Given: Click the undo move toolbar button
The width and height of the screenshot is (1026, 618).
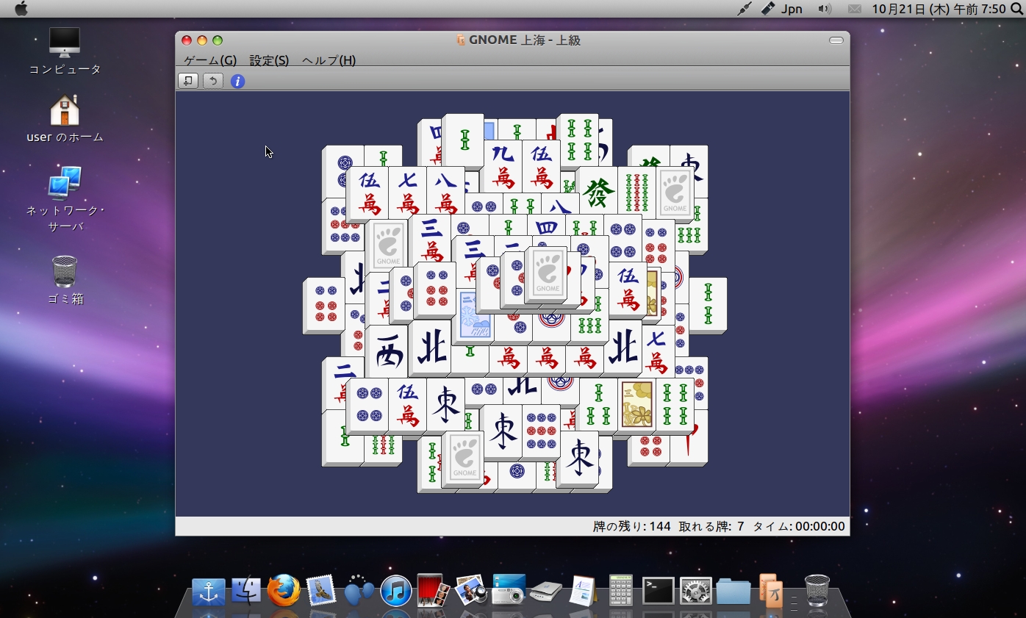Looking at the screenshot, I should coord(213,81).
